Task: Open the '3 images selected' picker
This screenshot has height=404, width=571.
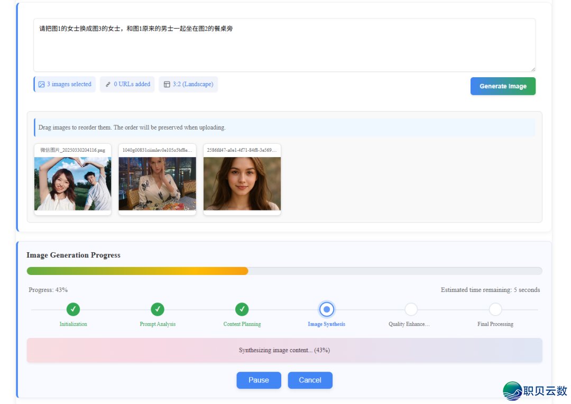Action: click(x=65, y=85)
